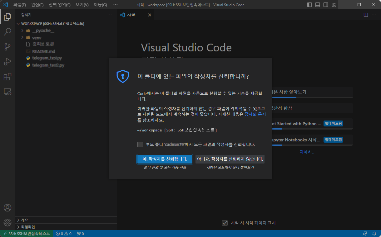Screen dimensions: 381x237
Task: Open the 당사의 문서 link
Action: pyautogui.click(x=255, y=114)
